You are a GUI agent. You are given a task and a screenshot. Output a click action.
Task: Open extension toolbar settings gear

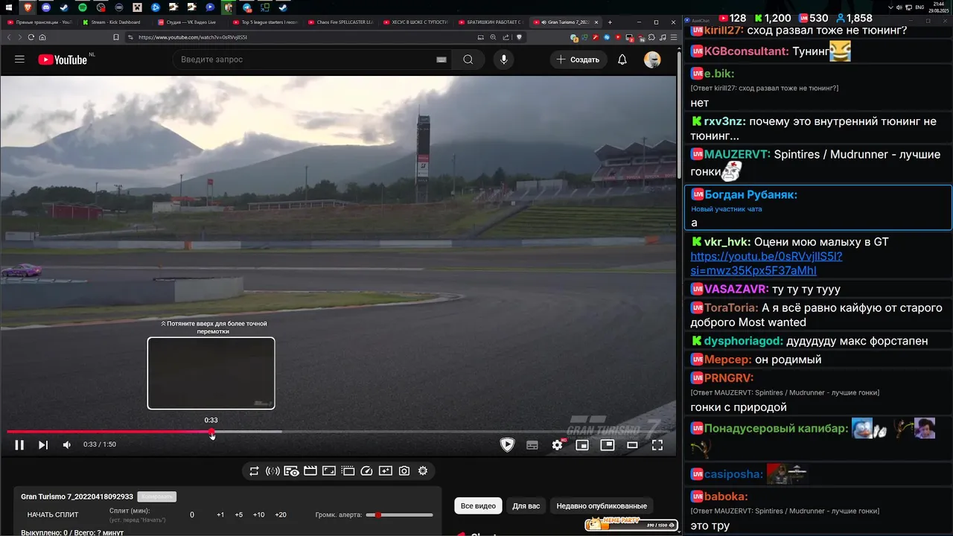pyautogui.click(x=423, y=470)
